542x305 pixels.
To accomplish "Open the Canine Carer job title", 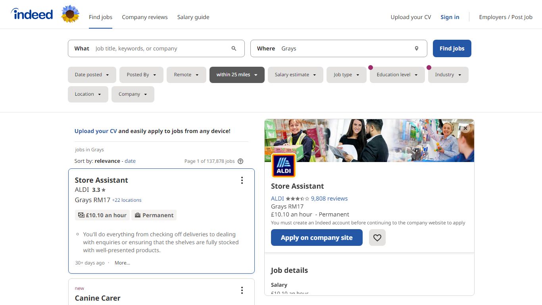I will [98, 298].
